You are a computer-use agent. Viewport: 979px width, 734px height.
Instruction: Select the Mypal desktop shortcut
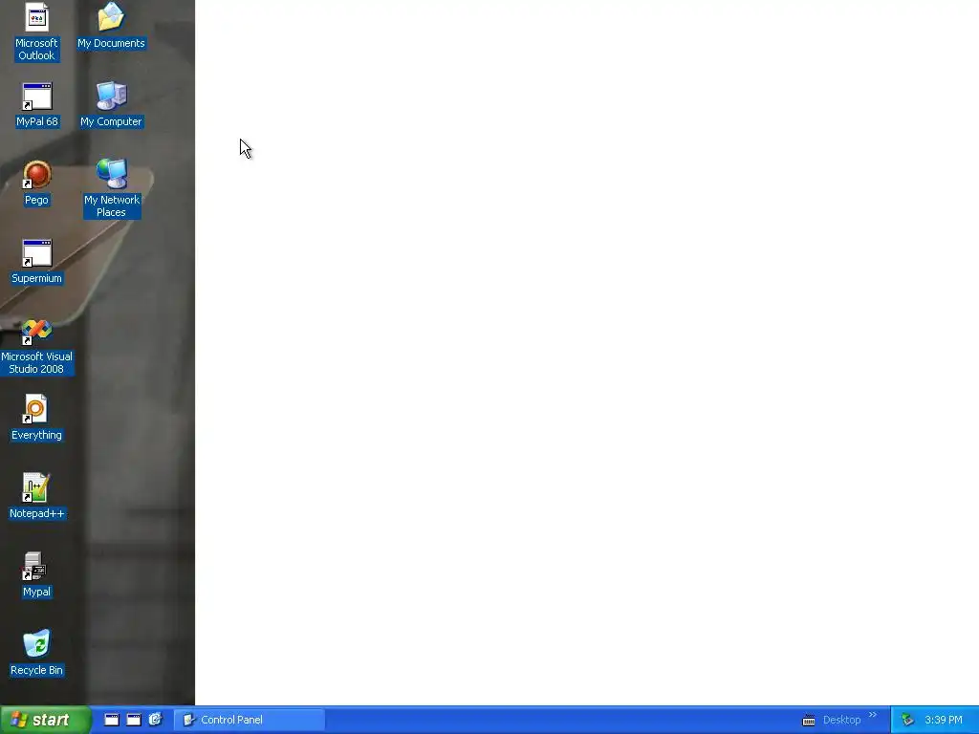click(x=37, y=575)
